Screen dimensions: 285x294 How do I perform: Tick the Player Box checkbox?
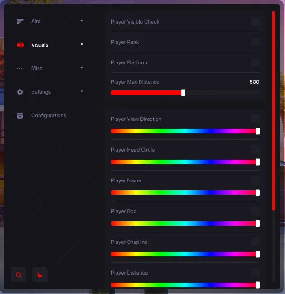coord(255,211)
